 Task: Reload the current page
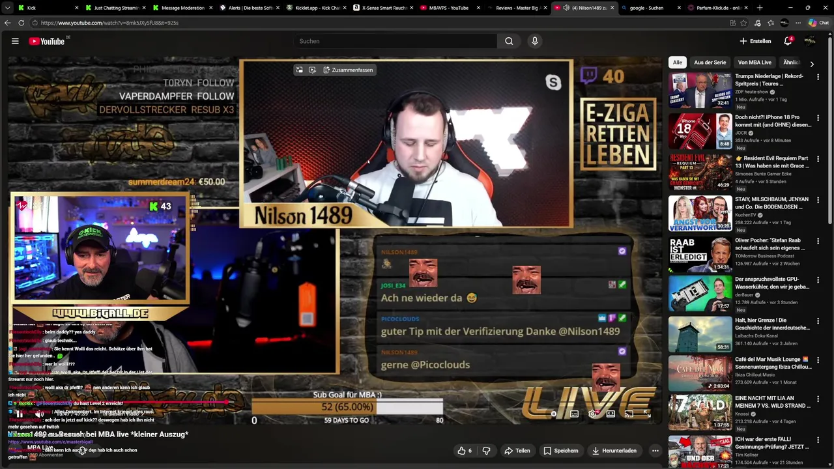point(22,23)
